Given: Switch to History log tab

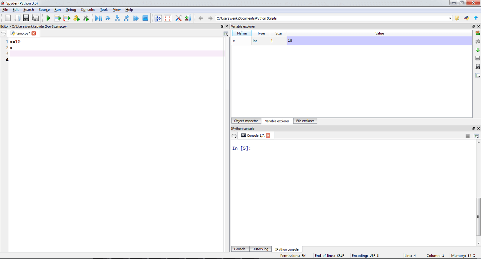Looking at the screenshot, I should (260, 249).
